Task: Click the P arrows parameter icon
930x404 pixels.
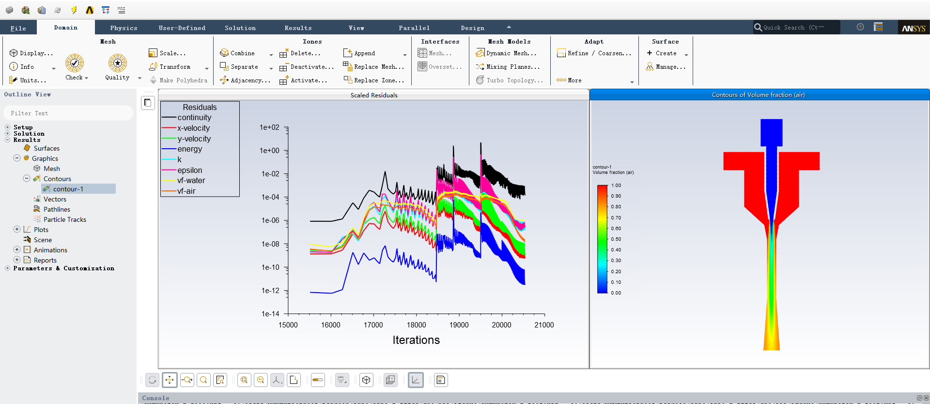Action: (x=106, y=10)
